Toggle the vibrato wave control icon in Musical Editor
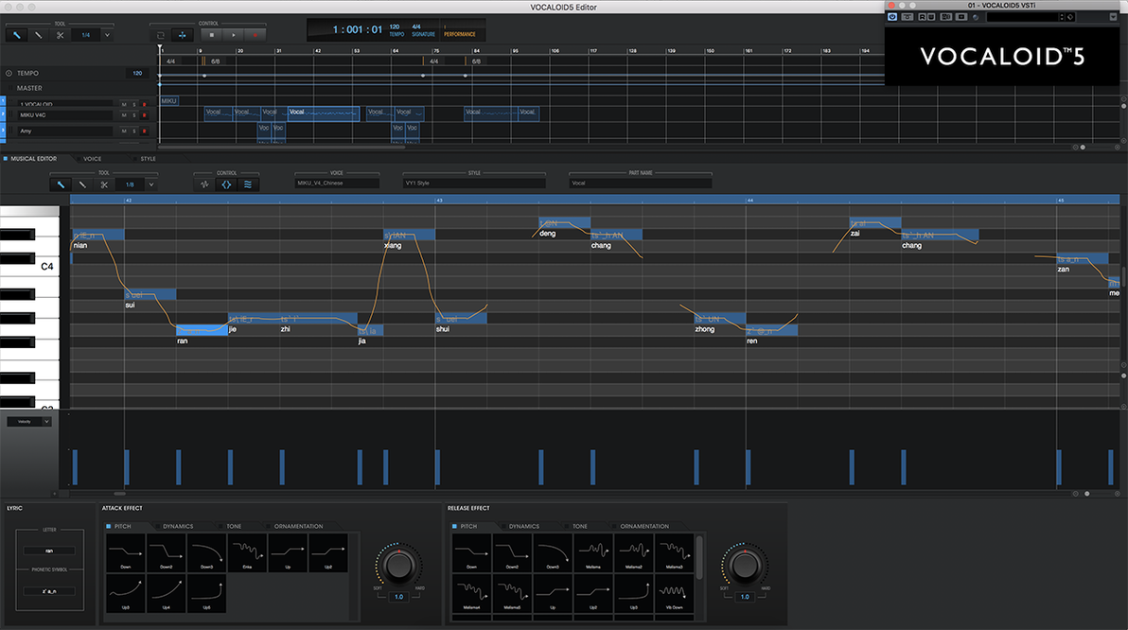1128x630 pixels. pyautogui.click(x=248, y=184)
